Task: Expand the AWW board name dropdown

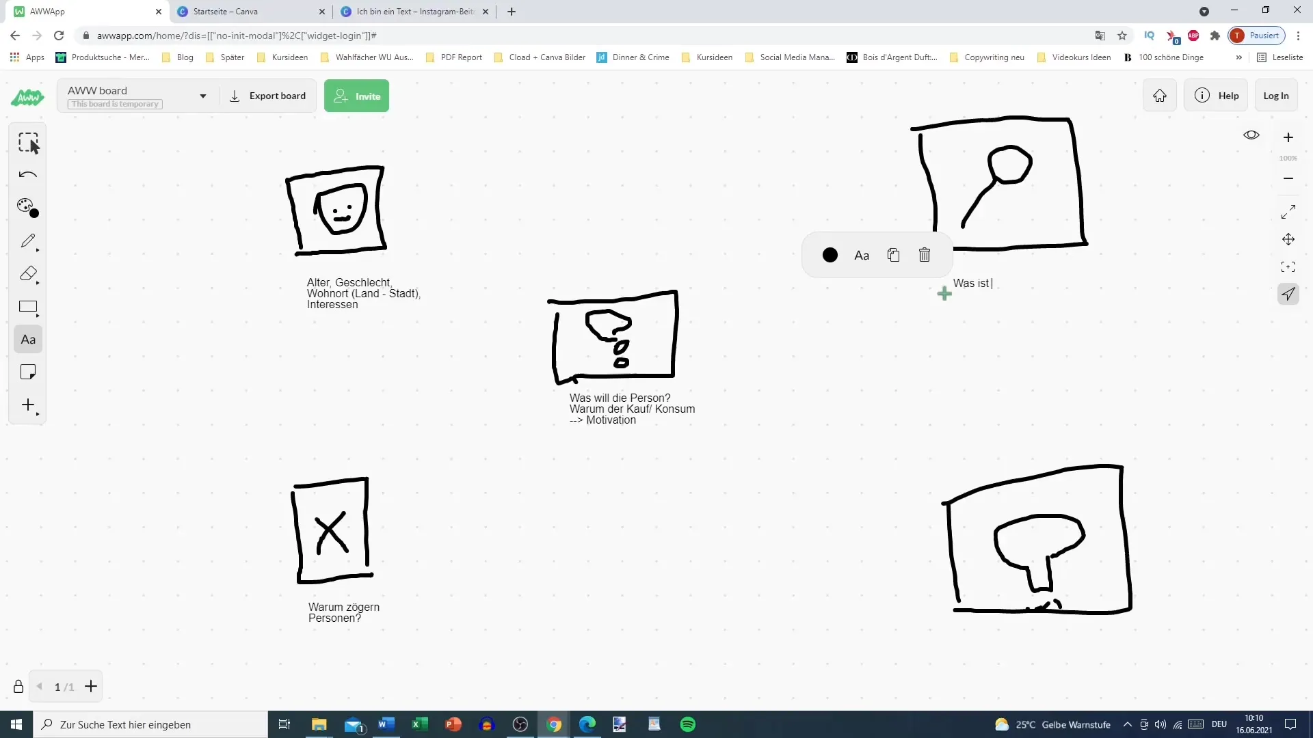Action: (x=202, y=96)
